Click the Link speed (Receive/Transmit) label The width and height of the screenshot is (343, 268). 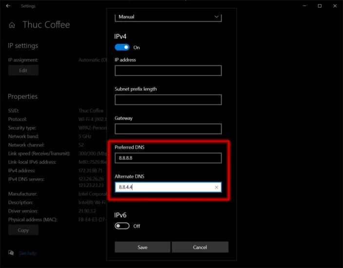point(39,153)
